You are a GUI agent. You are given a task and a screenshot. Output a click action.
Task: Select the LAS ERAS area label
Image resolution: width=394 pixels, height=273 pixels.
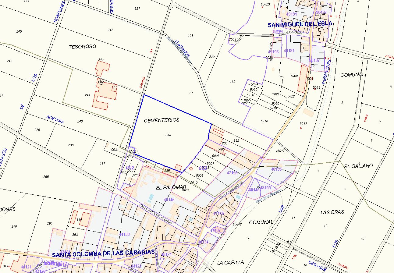click(x=332, y=212)
